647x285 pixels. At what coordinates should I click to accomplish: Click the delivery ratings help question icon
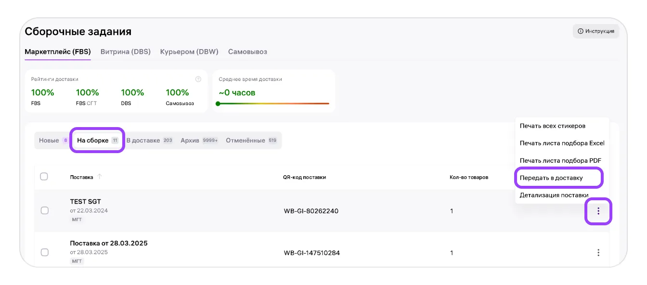[198, 79]
